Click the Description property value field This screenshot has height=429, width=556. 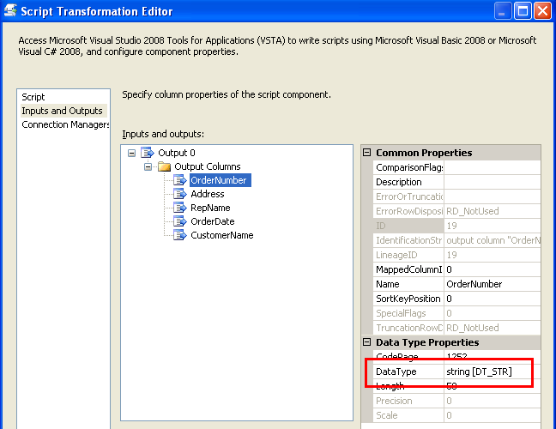492,182
